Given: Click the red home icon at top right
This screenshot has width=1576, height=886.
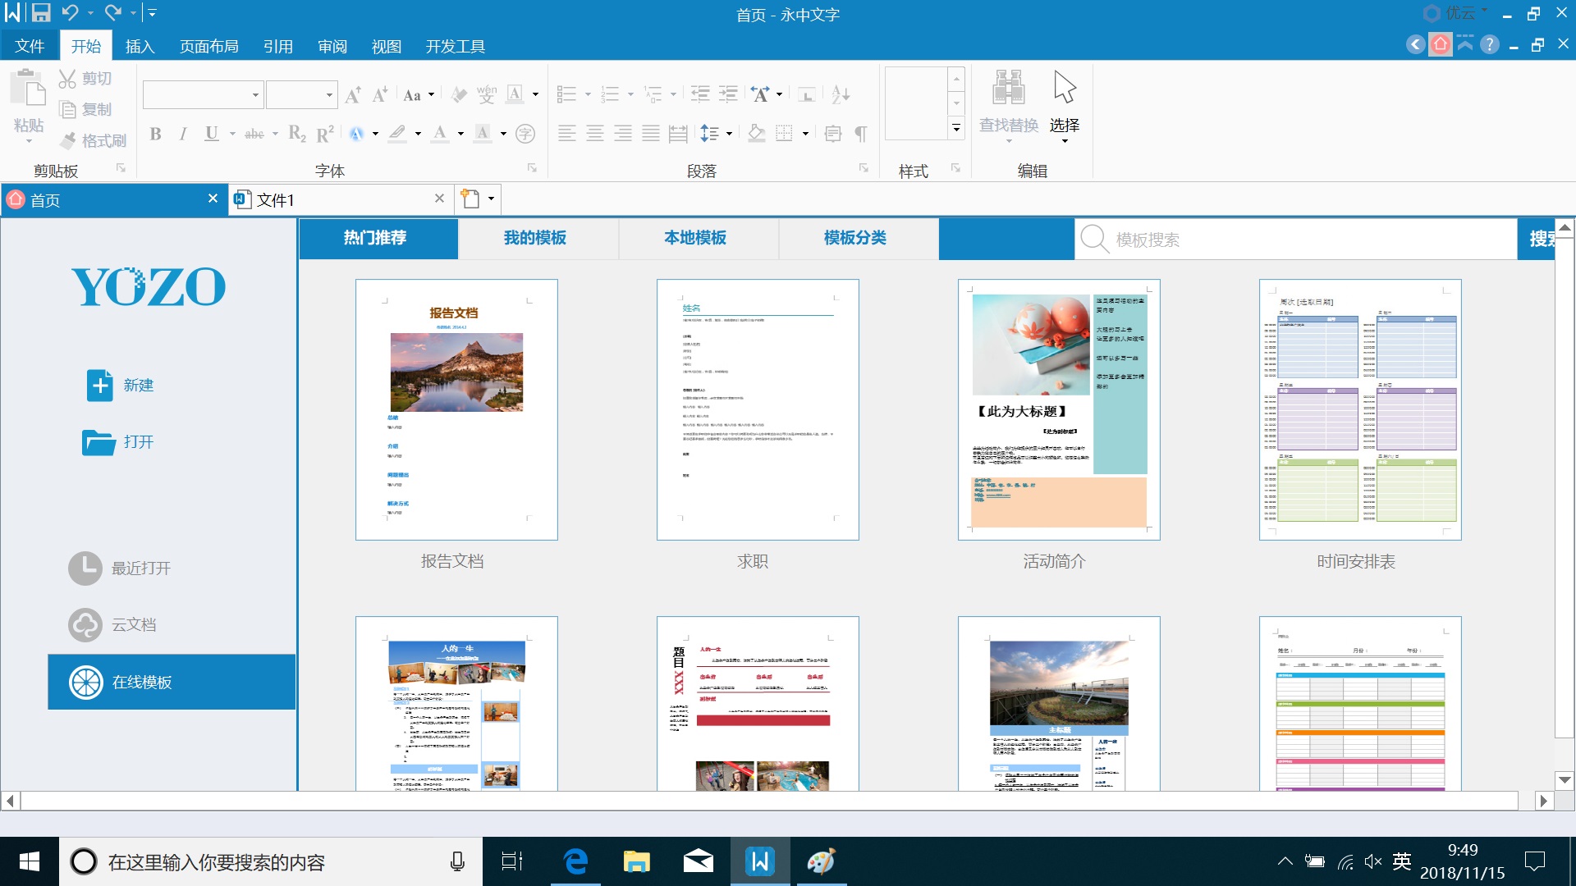Looking at the screenshot, I should point(1440,45).
